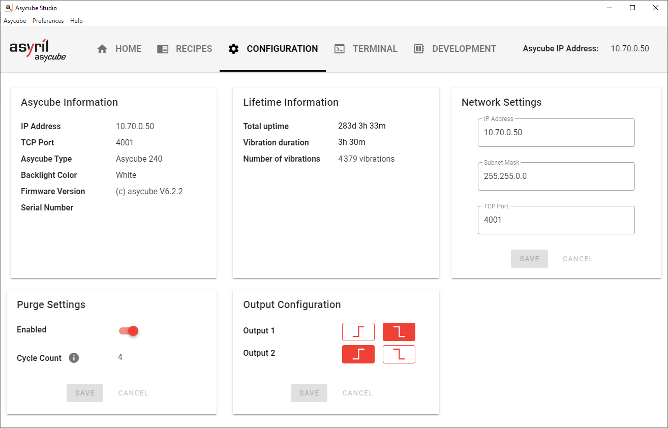Click the Subnet Mask field
The image size is (668, 428).
tap(556, 176)
